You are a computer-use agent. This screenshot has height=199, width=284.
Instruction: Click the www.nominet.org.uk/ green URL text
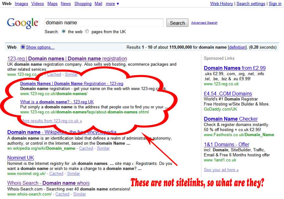27,173
